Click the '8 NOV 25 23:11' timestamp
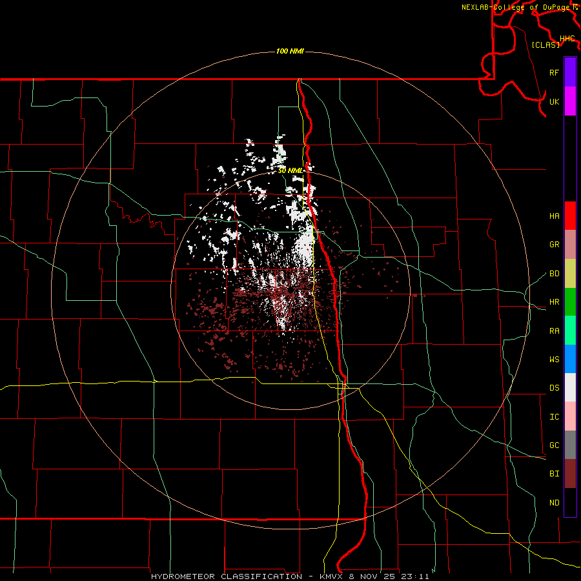Screen dimensions: 581x581 click(389, 576)
